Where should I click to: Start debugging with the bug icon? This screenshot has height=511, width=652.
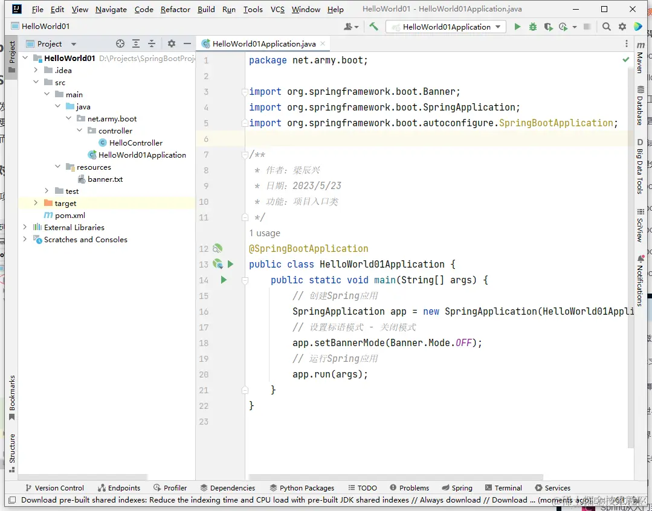pos(532,27)
